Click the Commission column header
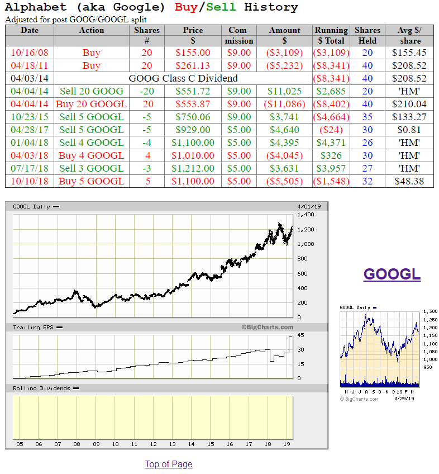The width and height of the screenshot is (439, 474). [239, 35]
